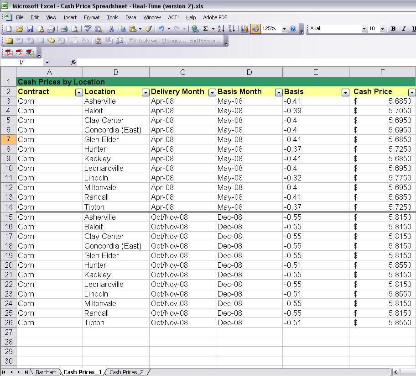Click the Undo arrow icon
Image resolution: width=416 pixels, height=376 pixels.
161,29
